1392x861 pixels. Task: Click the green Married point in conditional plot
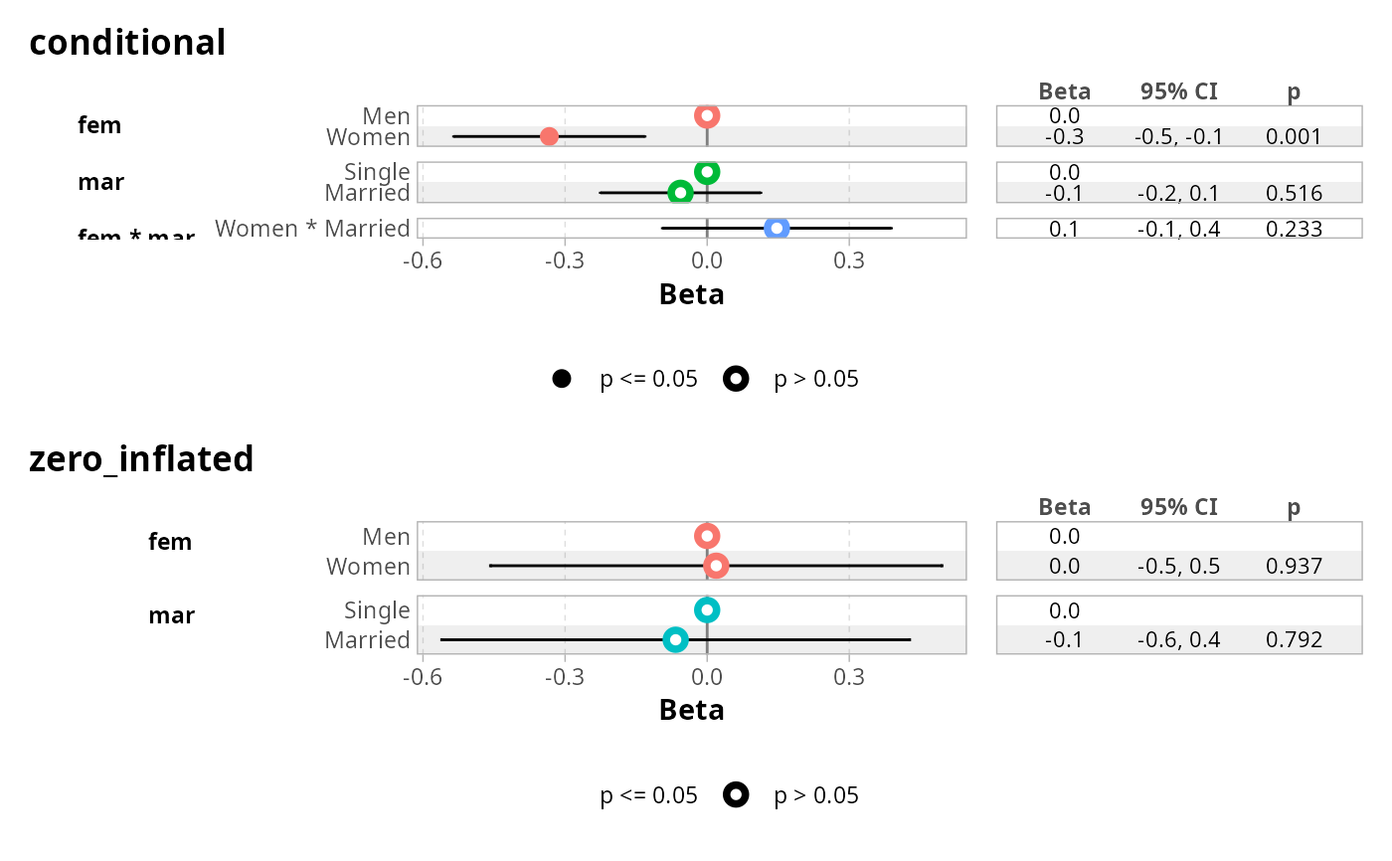pyautogui.click(x=680, y=192)
